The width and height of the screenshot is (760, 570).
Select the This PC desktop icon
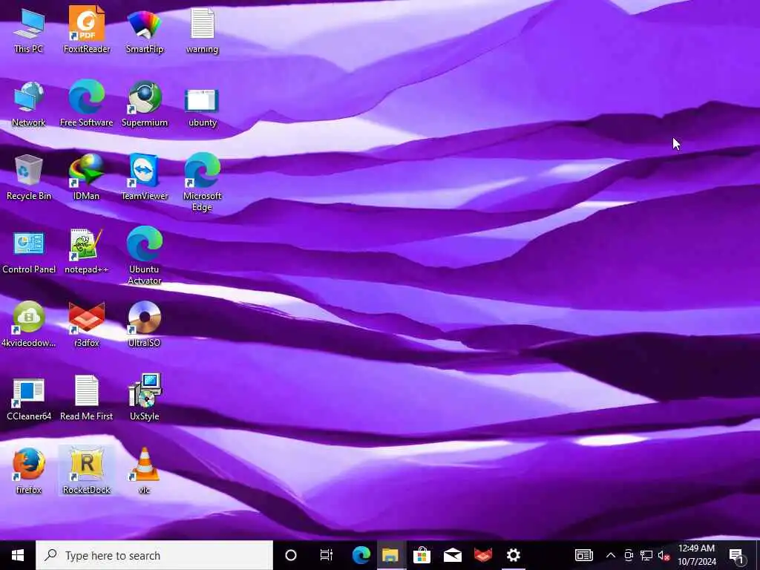point(29,30)
